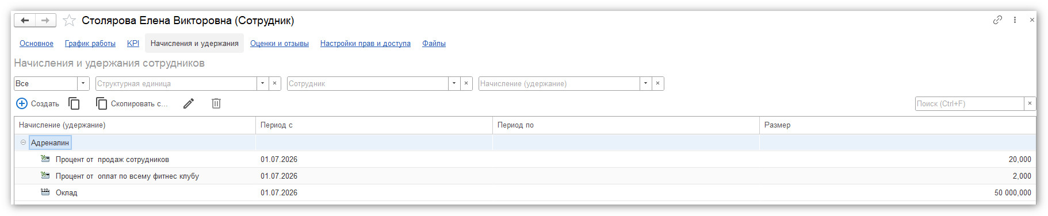Click the icon beside Процент от продаж сотрудников
1048x216 pixels.
(x=45, y=159)
